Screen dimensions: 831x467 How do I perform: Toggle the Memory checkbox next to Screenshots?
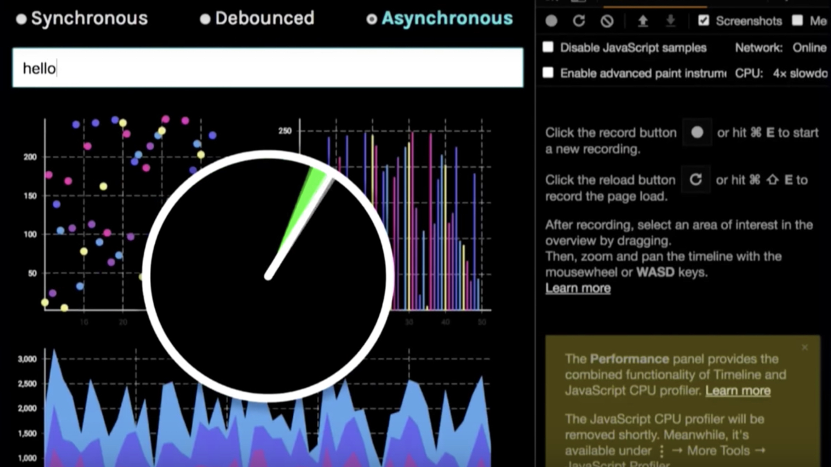click(797, 21)
